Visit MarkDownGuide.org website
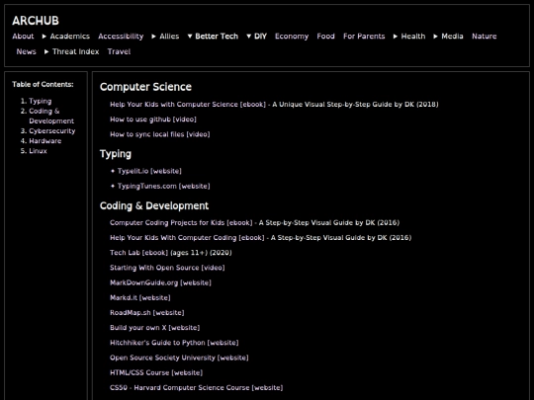The width and height of the screenshot is (534, 400). point(160,282)
